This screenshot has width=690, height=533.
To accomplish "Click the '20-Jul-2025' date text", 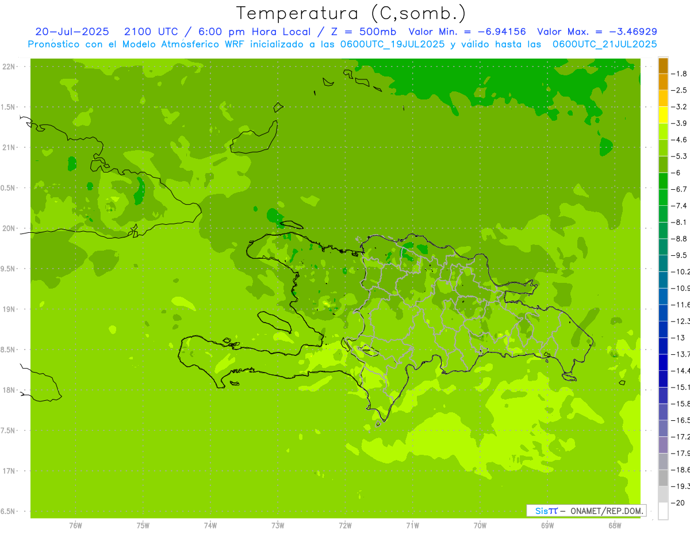I will (72, 32).
